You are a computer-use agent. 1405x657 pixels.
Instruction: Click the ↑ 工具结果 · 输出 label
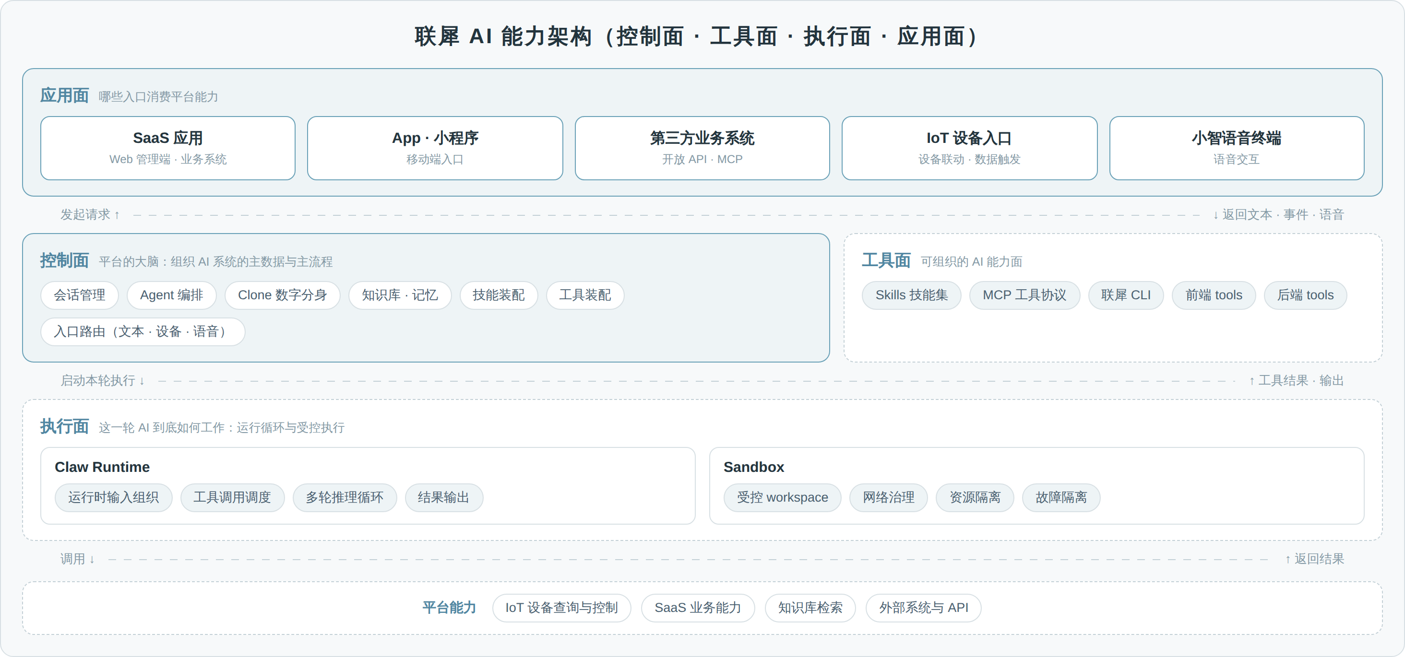(1297, 381)
